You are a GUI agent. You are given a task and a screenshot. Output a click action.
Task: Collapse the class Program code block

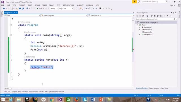[x=11, y=25]
